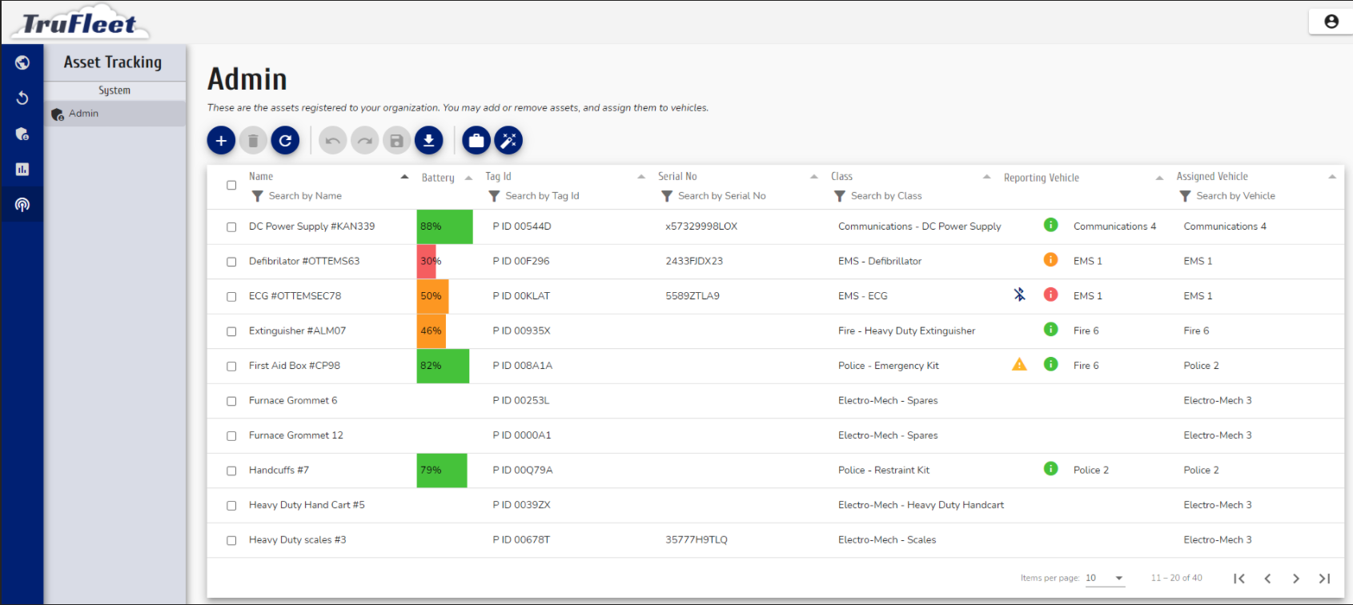Check the Handcuffs #7 row checkbox

point(231,471)
